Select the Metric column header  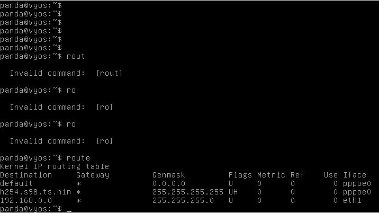click(271, 175)
